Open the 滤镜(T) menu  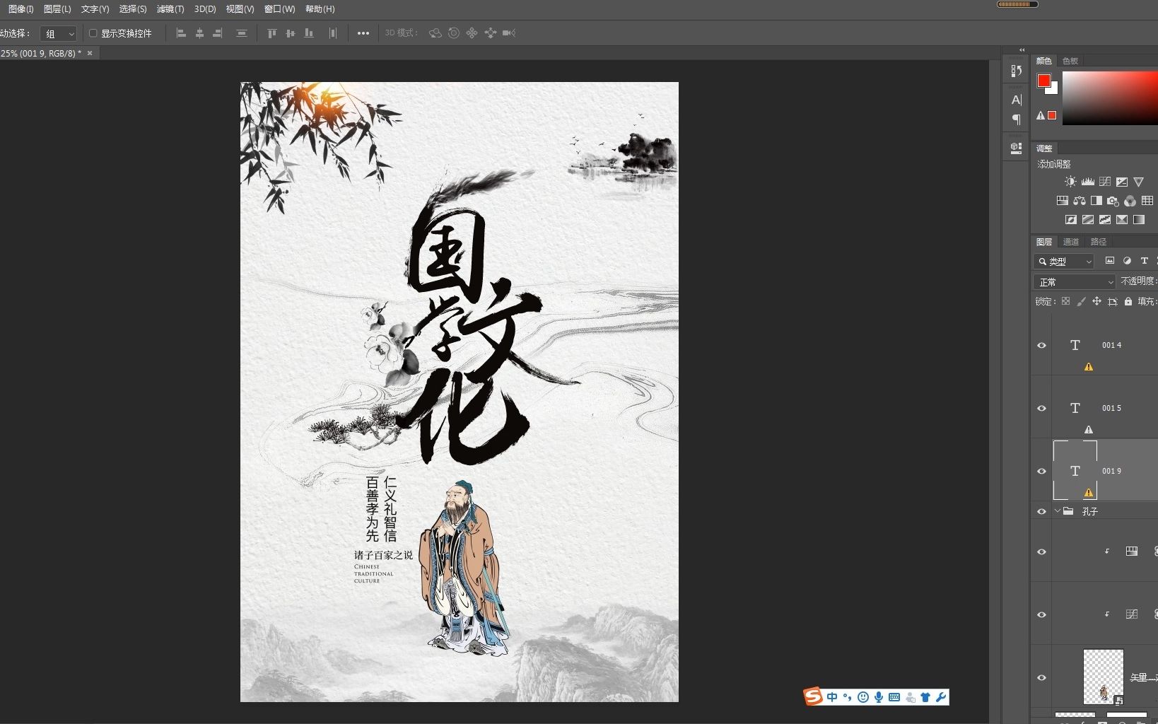(170, 9)
